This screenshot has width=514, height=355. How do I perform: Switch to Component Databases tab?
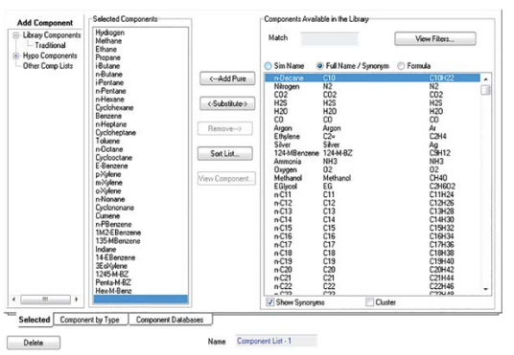(x=170, y=320)
